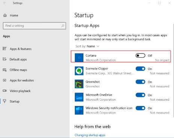174x138 pixels.
Task: Enable the Cortana startup toggle
Action: (x=140, y=55)
